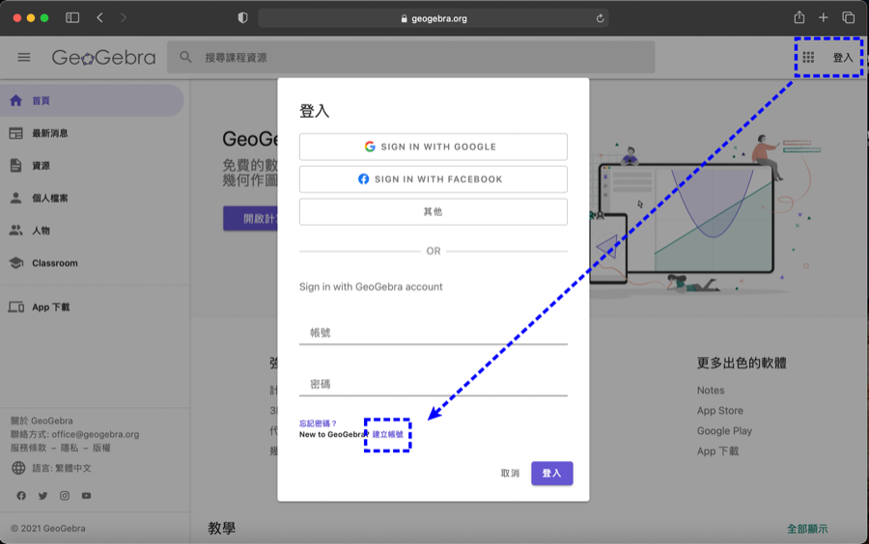Click the people group icon
The image size is (869, 544).
(16, 231)
